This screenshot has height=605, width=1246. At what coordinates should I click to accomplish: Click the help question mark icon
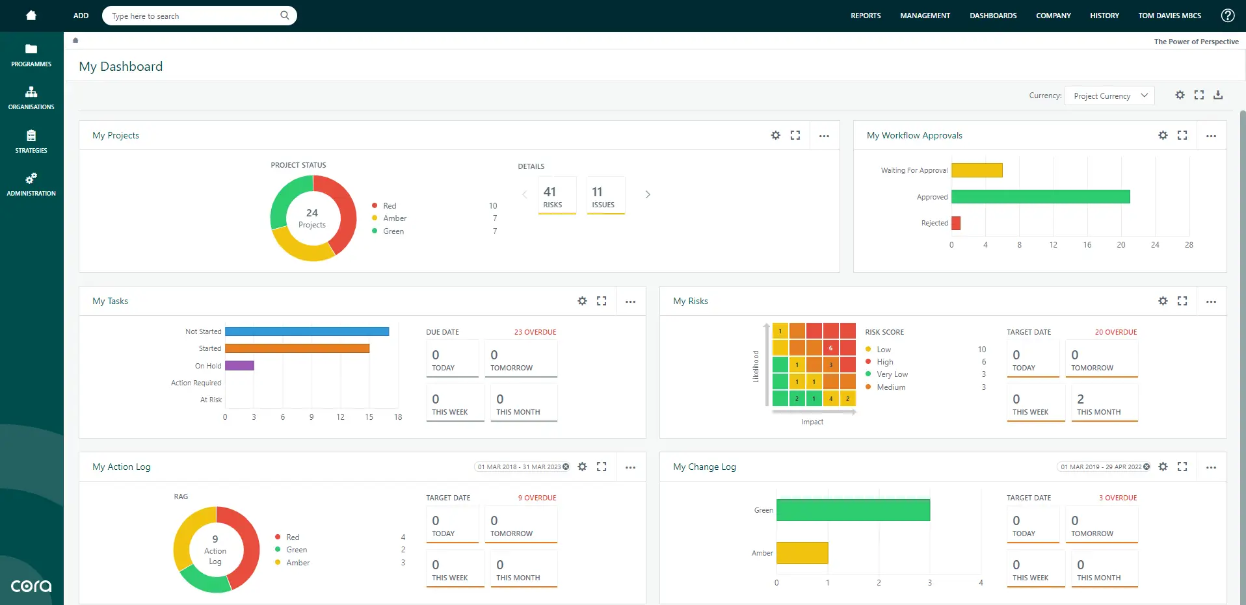tap(1228, 16)
